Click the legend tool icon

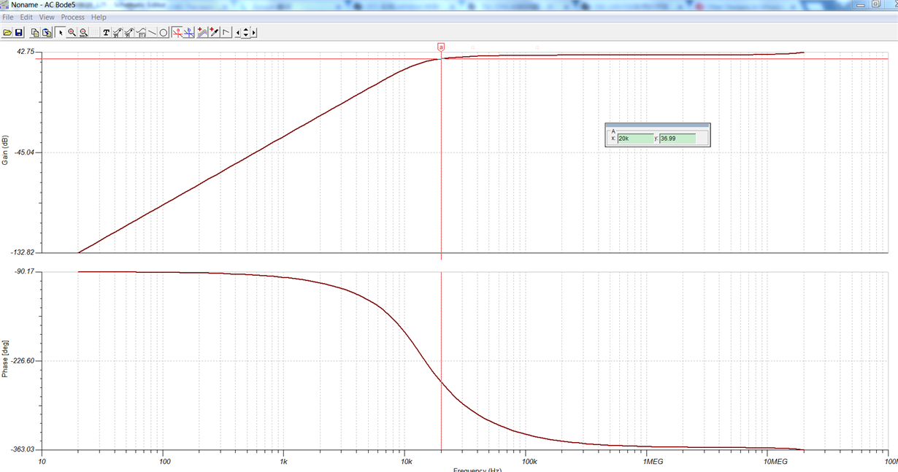pyautogui.click(x=141, y=33)
